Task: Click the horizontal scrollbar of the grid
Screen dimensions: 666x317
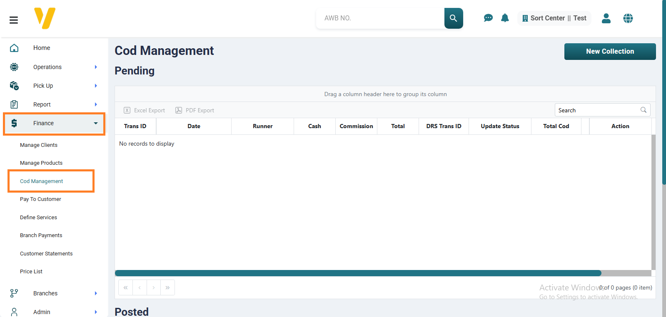Action: (x=358, y=273)
